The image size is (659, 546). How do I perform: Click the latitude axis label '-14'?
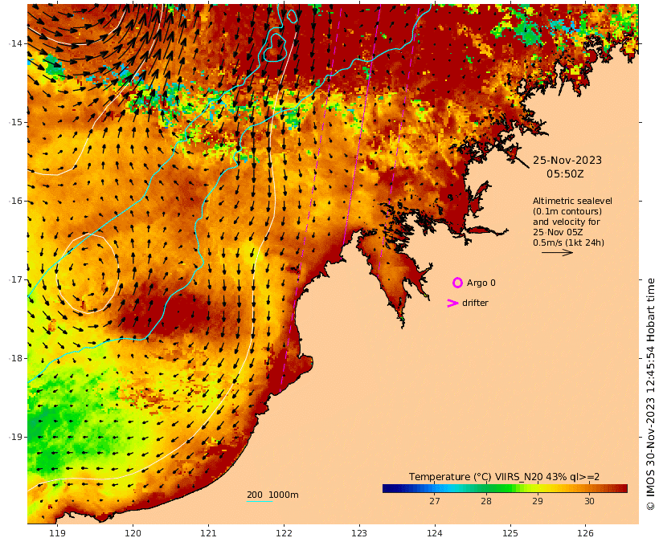(x=16, y=43)
